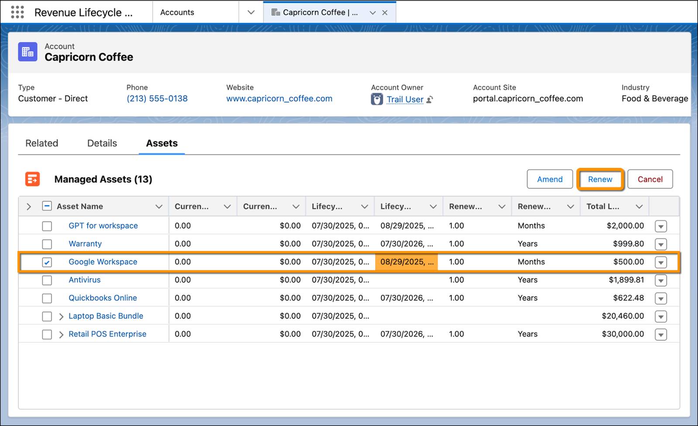This screenshot has height=426, width=698.
Task: Open row actions menu for GPT for workspace
Action: coord(661,226)
